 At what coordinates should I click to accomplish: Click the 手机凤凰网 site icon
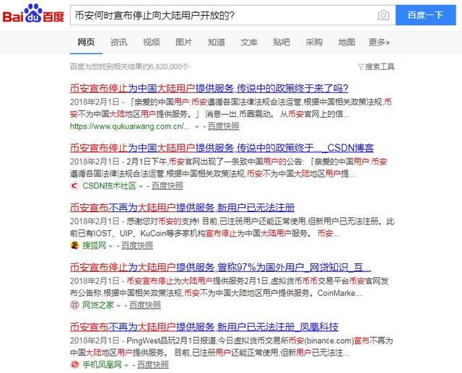[x=74, y=365]
